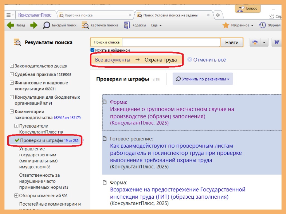Expand the Законодательство tree node
The width and height of the screenshot is (286, 214).
12,66
